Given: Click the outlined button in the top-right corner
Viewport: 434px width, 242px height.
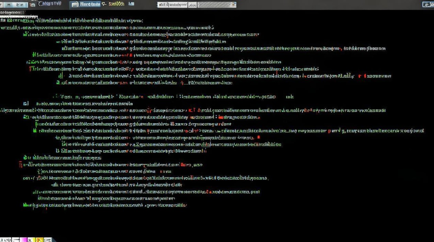Looking at the screenshot, I should [428, 4].
